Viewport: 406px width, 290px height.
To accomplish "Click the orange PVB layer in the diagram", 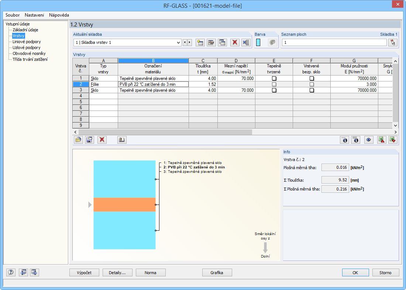I will point(124,205).
